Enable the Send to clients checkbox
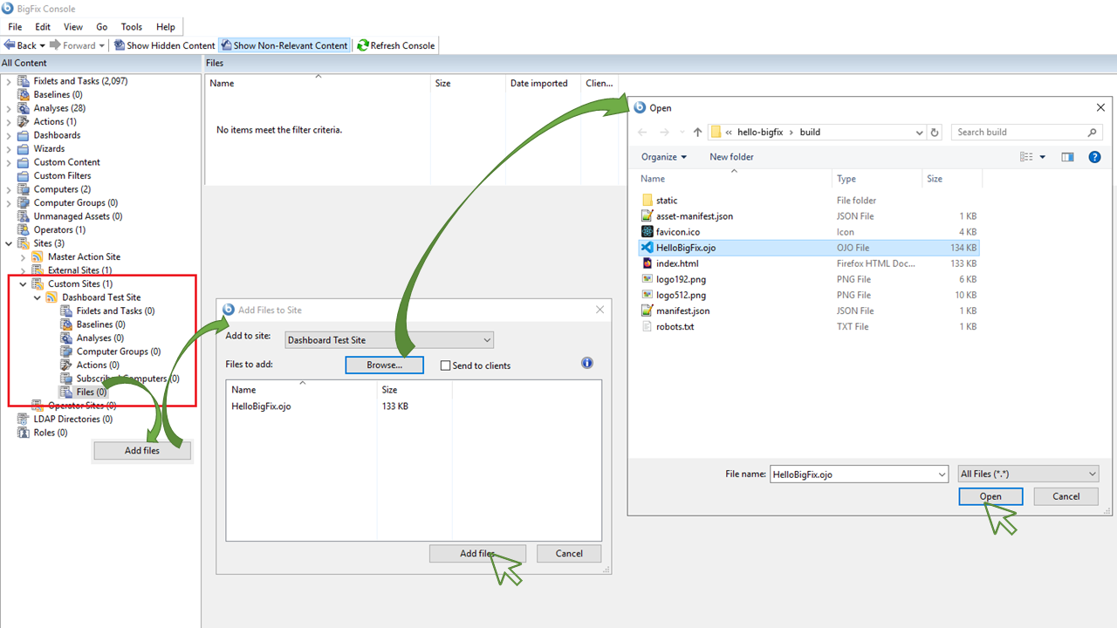This screenshot has height=628, width=1117. (x=446, y=365)
